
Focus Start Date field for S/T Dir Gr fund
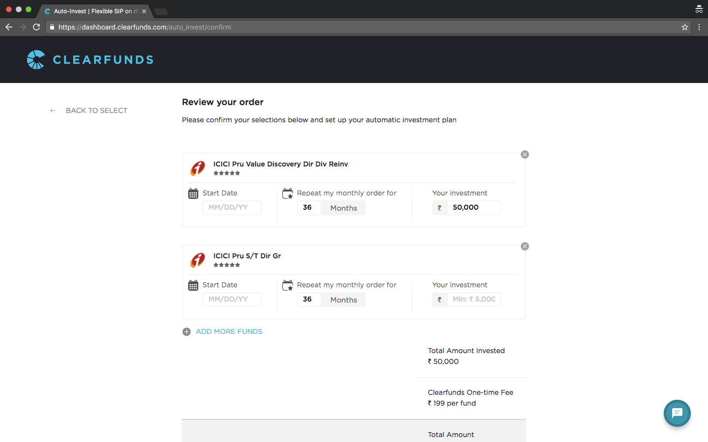pyautogui.click(x=232, y=300)
